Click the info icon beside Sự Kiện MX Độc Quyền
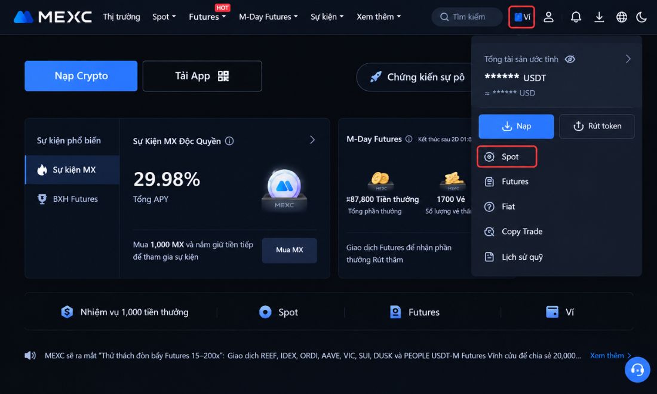This screenshot has height=394, width=657. [229, 141]
